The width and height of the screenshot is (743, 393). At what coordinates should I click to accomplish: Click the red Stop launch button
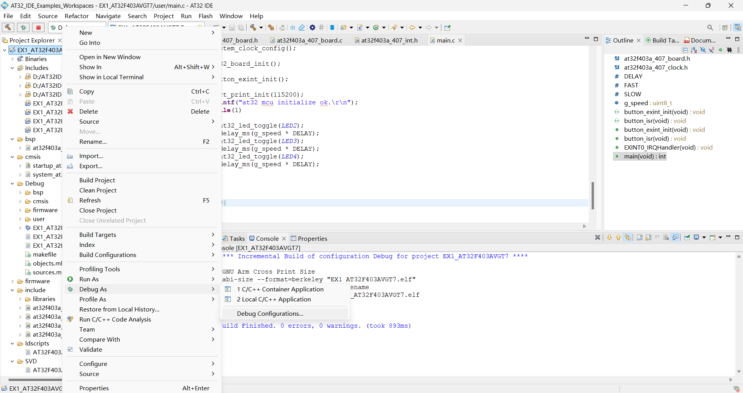point(38,27)
